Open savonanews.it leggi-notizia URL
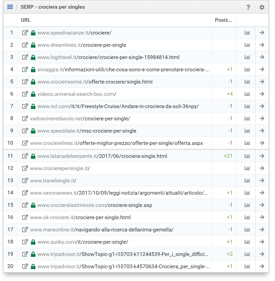 119,193
